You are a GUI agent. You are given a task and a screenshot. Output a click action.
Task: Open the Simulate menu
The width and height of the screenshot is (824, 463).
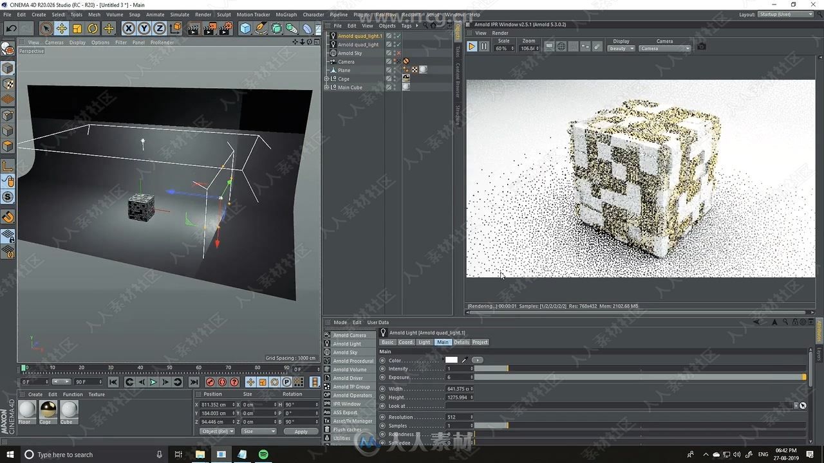[x=180, y=14]
